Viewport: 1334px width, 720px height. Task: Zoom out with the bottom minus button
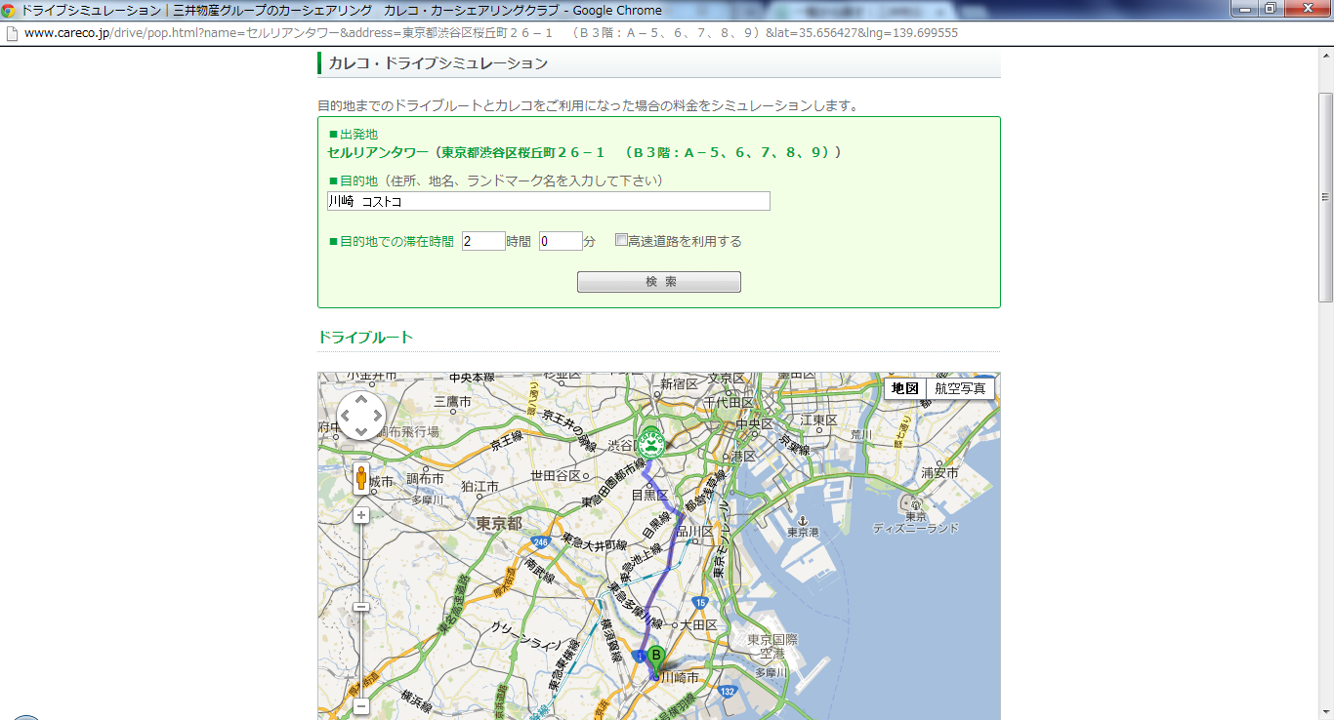click(361, 706)
